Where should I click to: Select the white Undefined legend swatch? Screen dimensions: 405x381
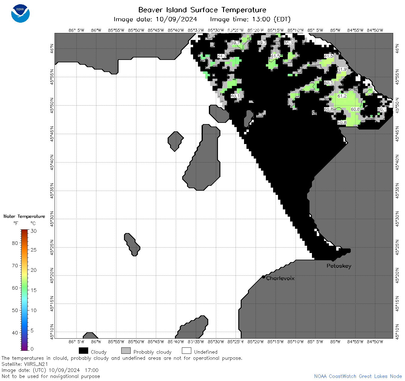click(x=186, y=350)
